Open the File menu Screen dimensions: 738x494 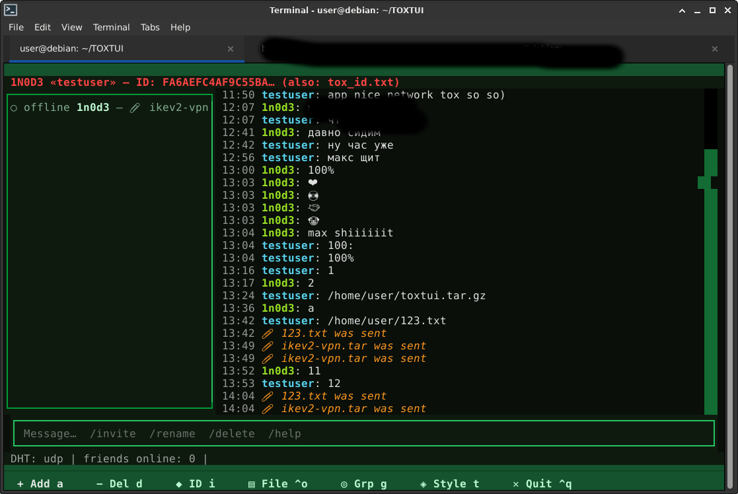click(x=16, y=27)
